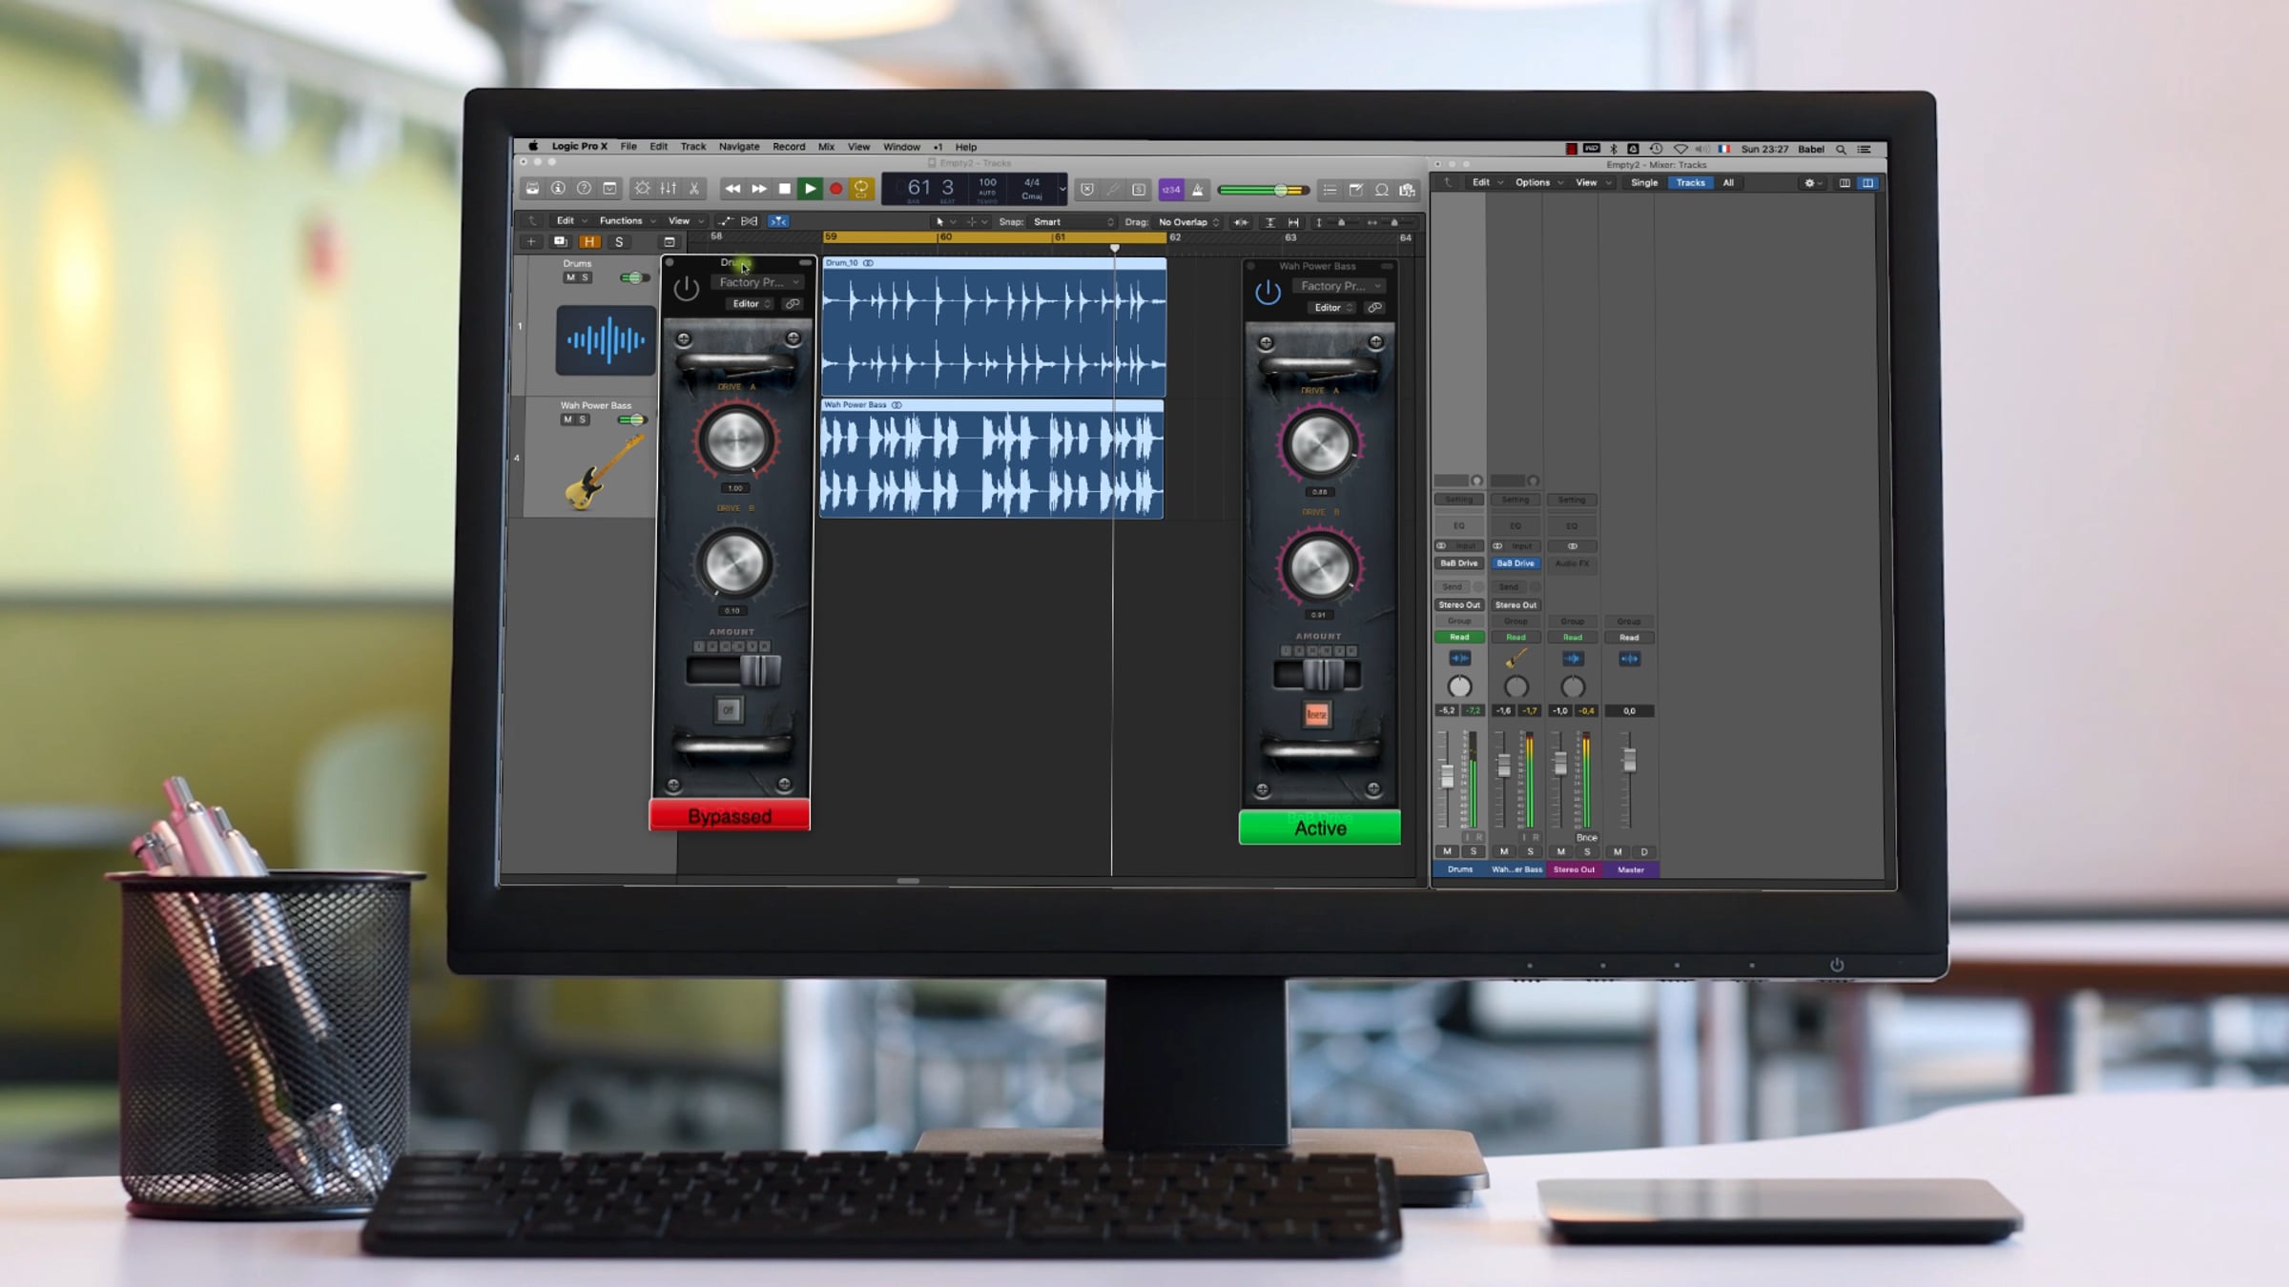Click BaB Drive insert on Drums channel
Image resolution: width=2289 pixels, height=1287 pixels.
coord(1458,563)
